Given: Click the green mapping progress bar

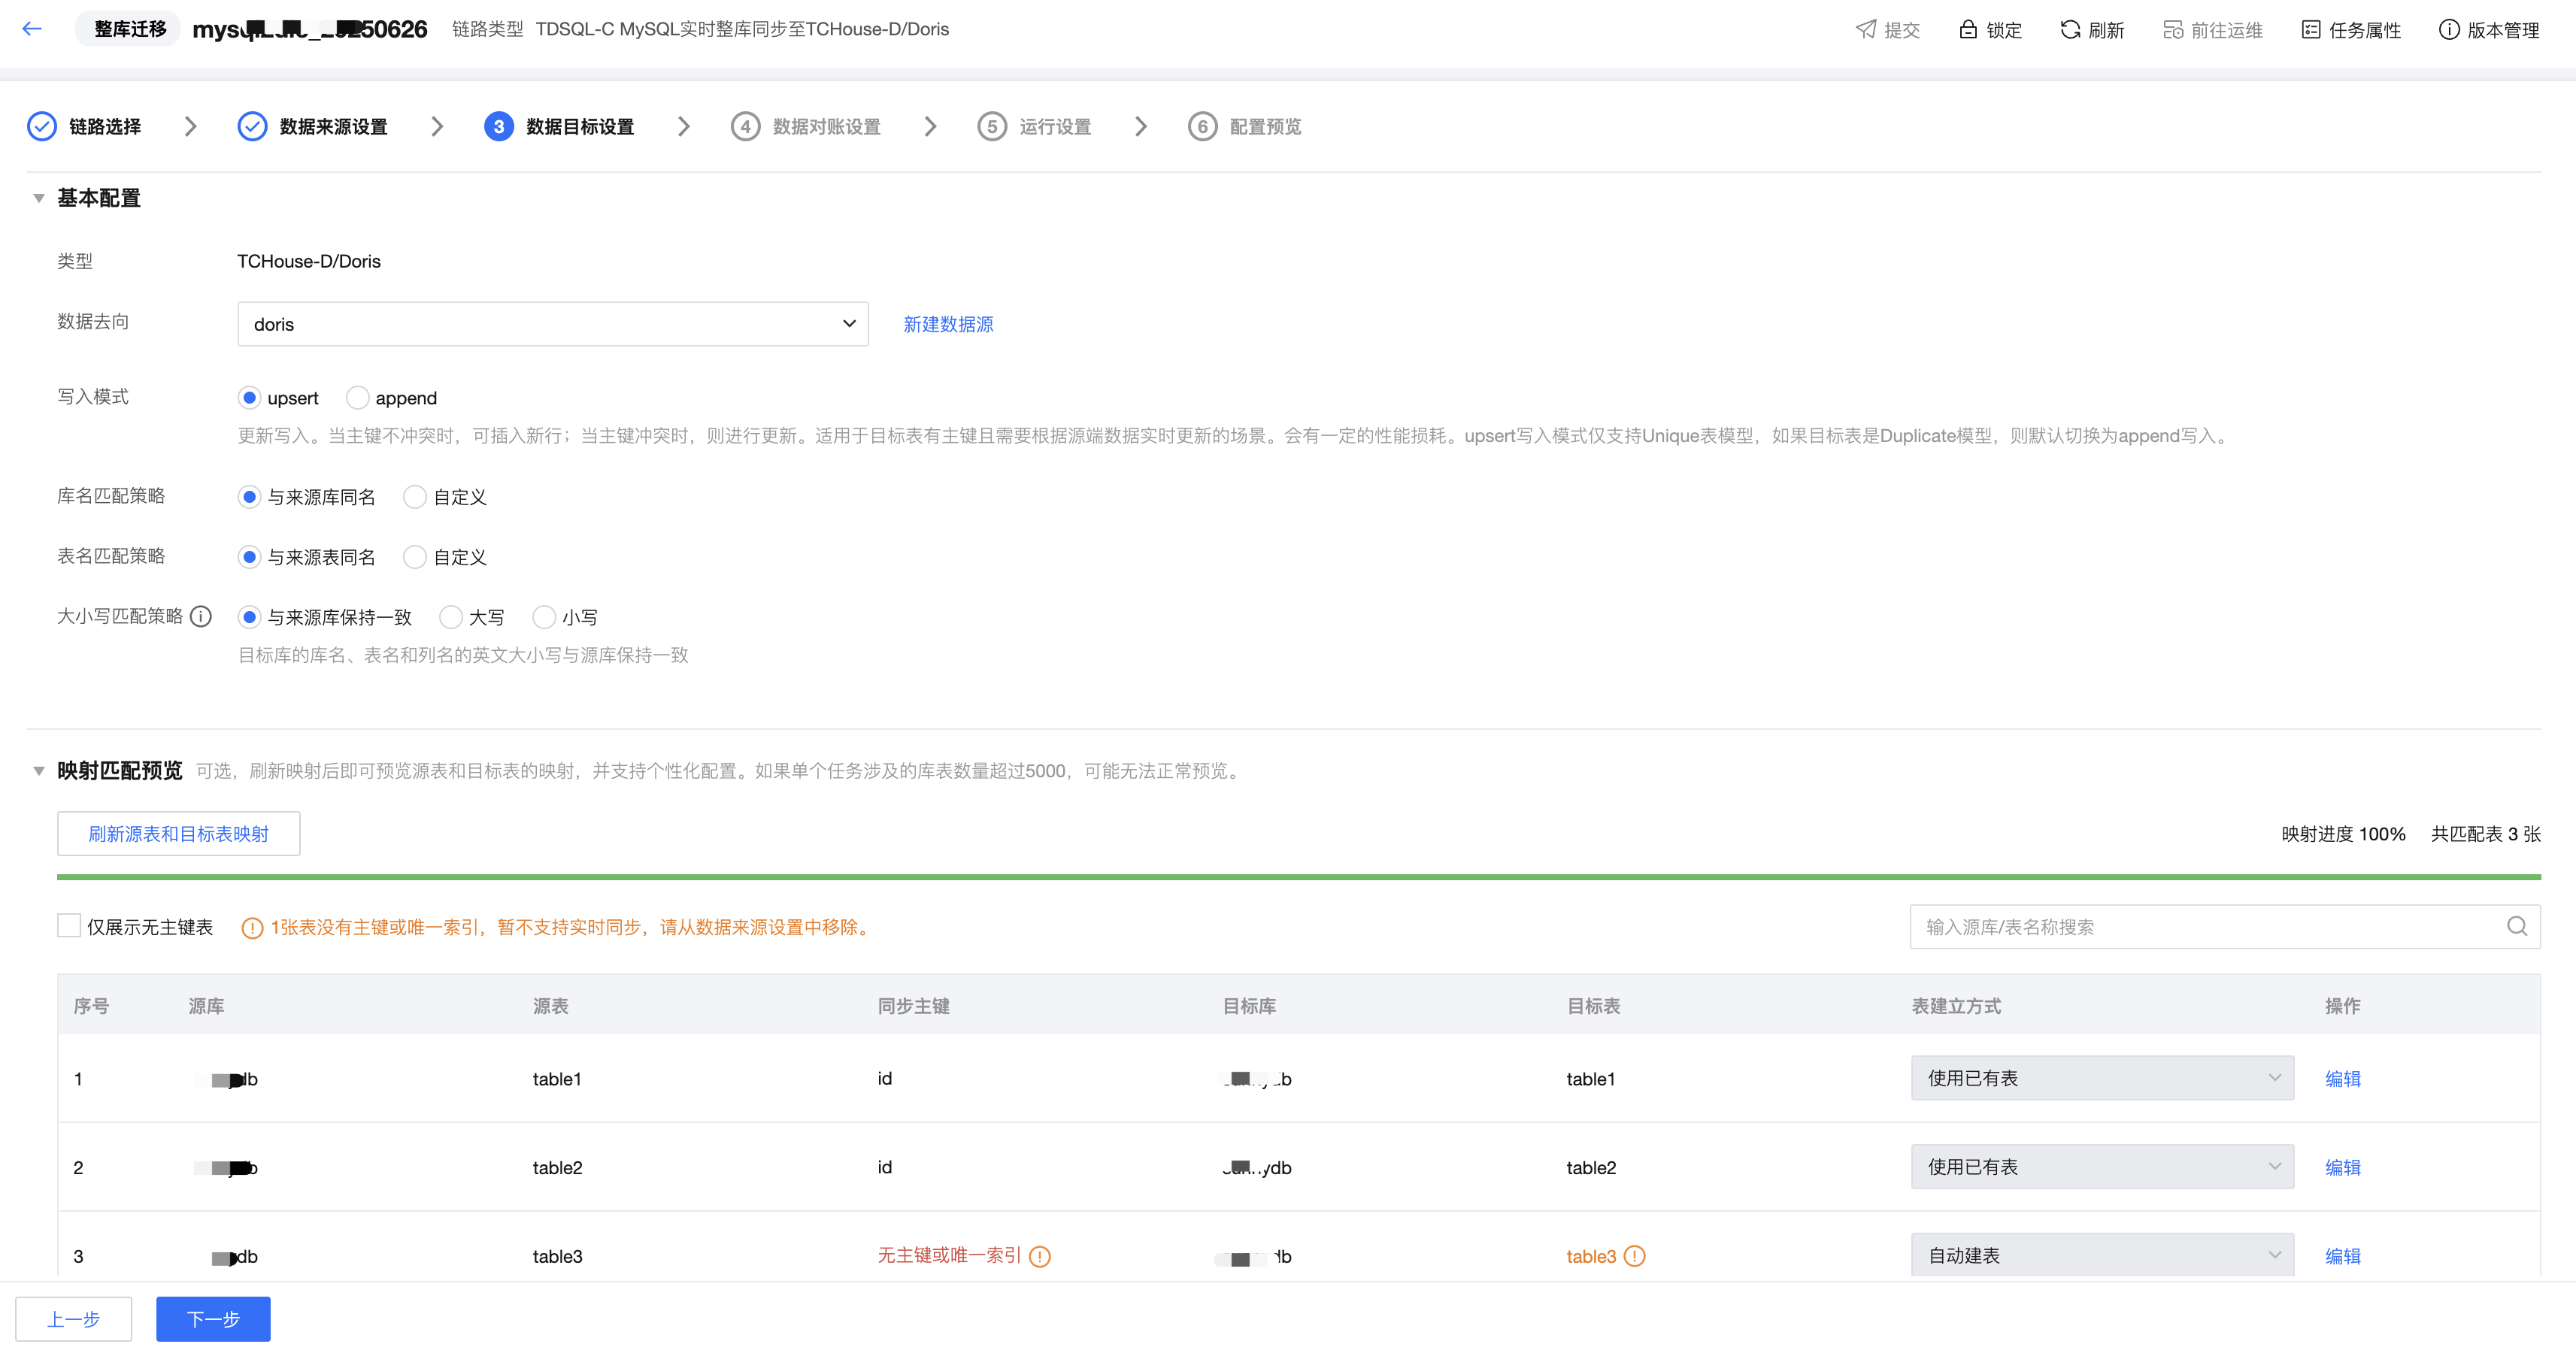Looking at the screenshot, I should coord(1298,877).
